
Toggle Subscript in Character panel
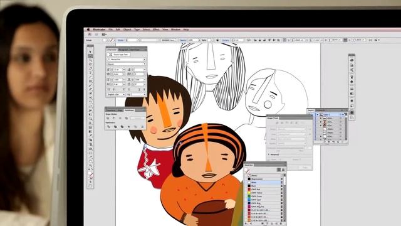click(129, 89)
